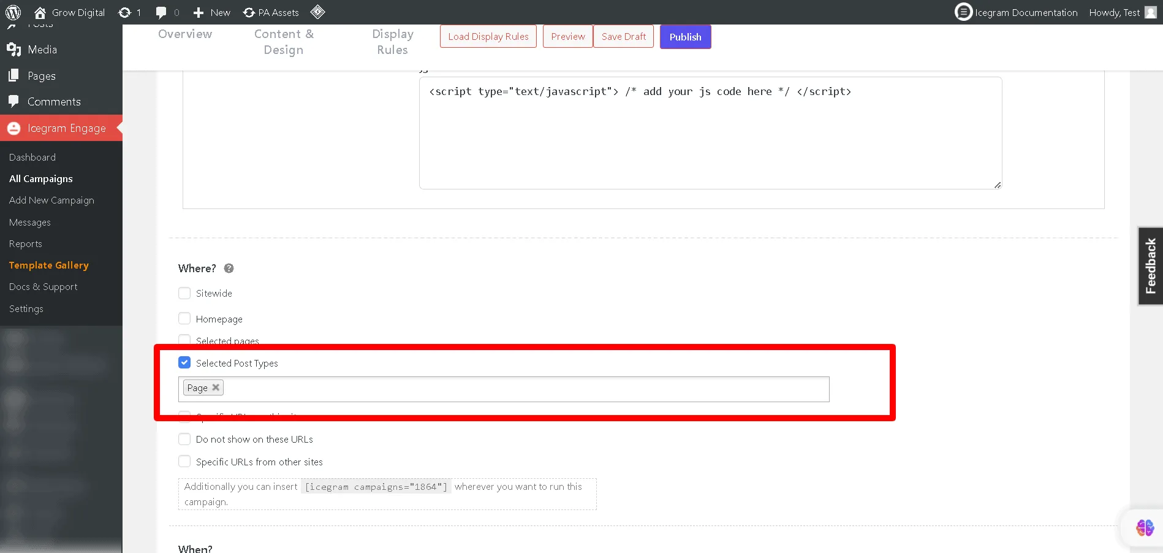Viewport: 1163px width, 553px height.
Task: Click the New plus icon
Action: click(199, 12)
